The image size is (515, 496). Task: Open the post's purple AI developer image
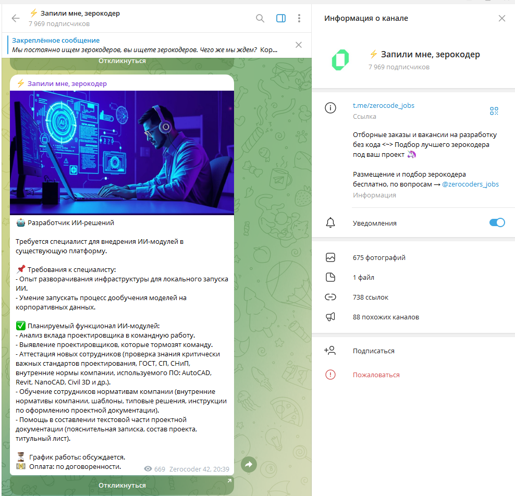122,153
